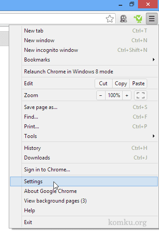Close the Chrome window
Screen dimensions: 159x232
(x=148, y=4)
